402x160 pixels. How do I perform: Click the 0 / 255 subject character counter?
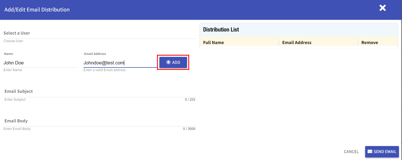point(190,100)
